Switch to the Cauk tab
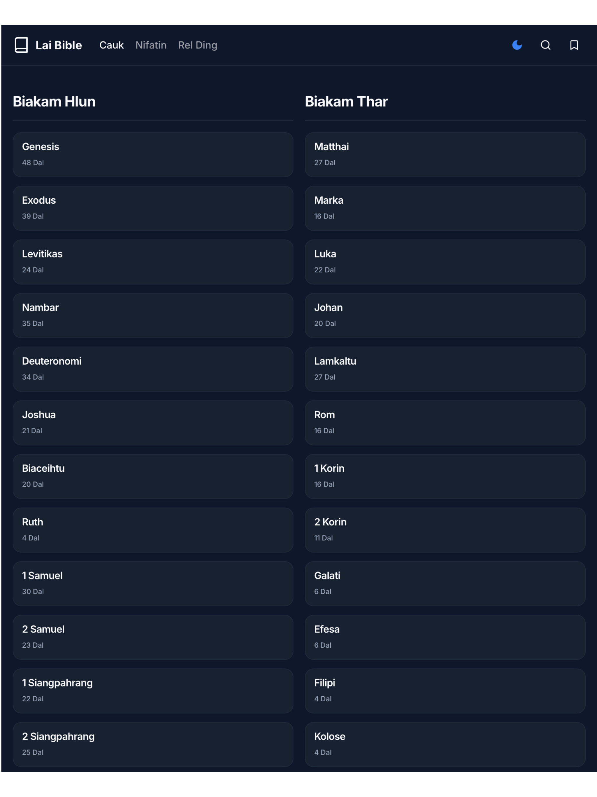Viewport: 597px width, 797px height. point(111,45)
